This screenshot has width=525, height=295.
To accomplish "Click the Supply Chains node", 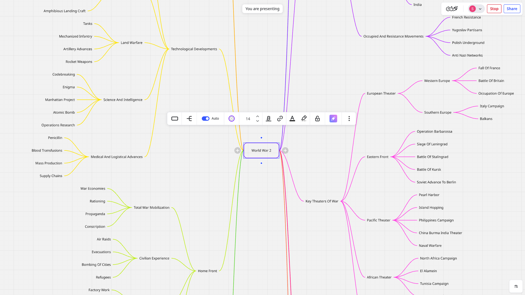I will point(51,176).
